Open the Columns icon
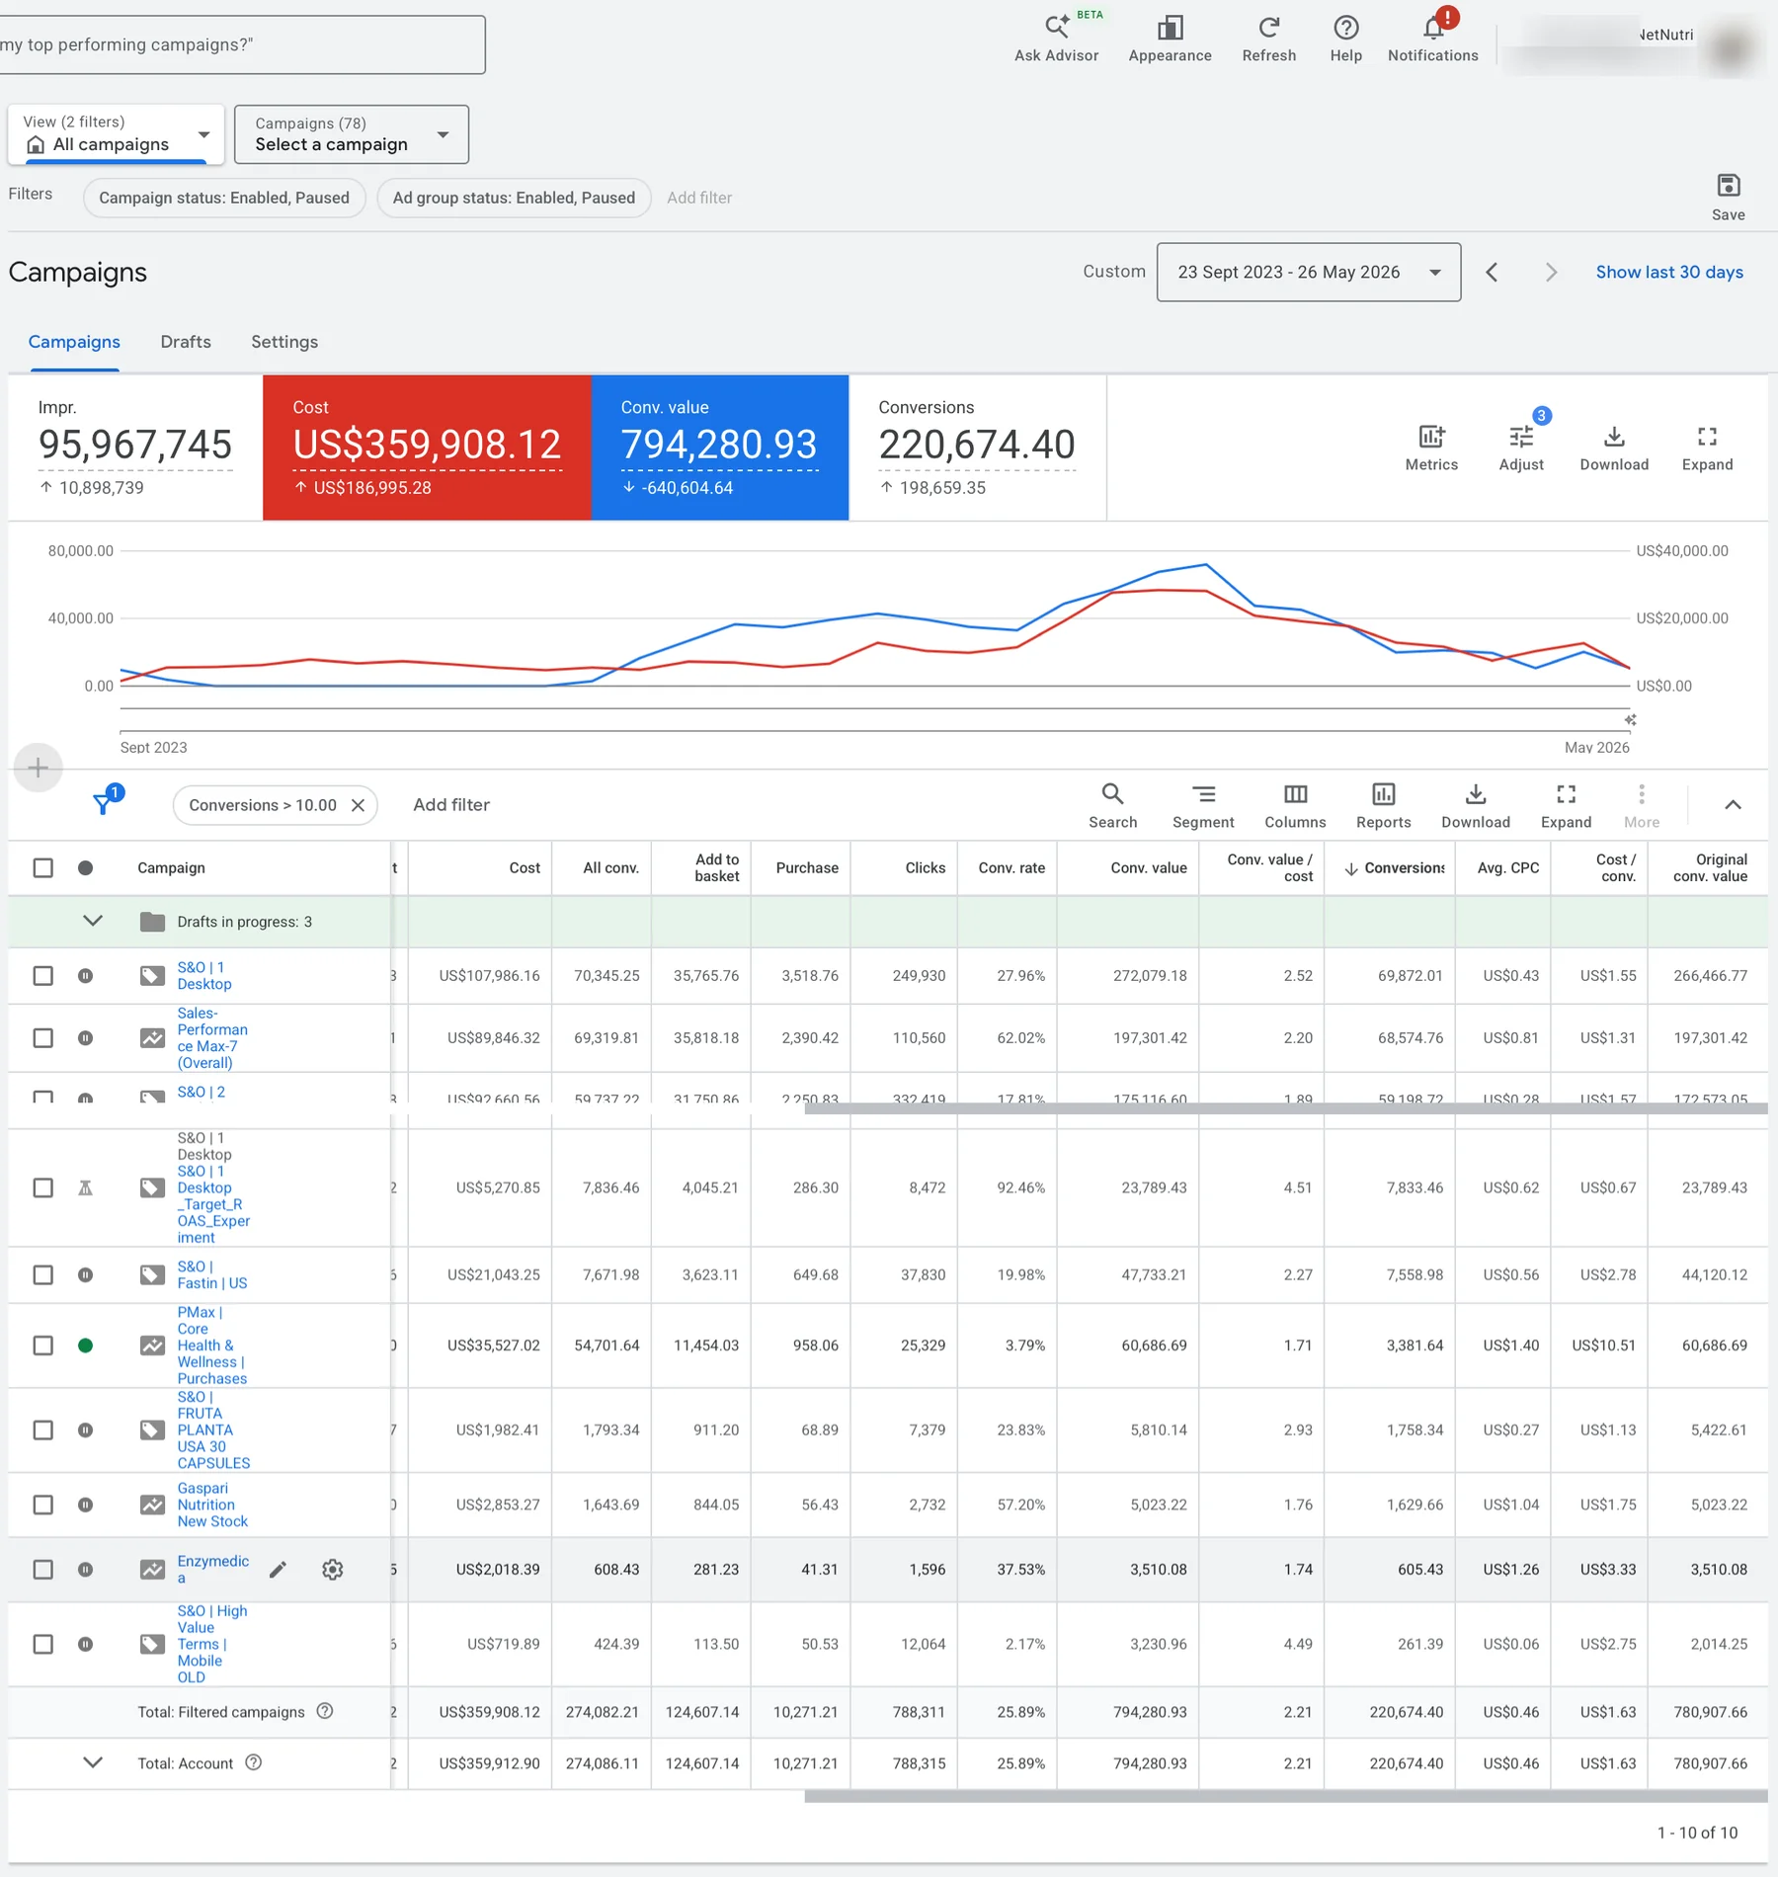 coord(1295,806)
